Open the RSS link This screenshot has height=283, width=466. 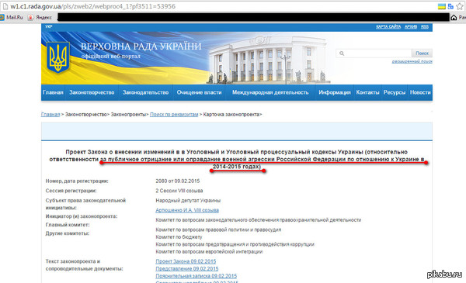[425, 26]
